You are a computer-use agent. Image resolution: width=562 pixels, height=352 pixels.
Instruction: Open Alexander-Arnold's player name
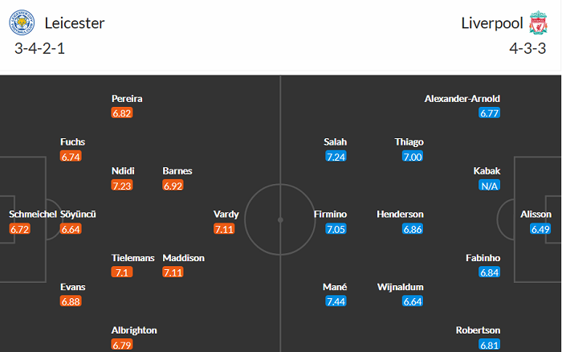[x=462, y=99]
